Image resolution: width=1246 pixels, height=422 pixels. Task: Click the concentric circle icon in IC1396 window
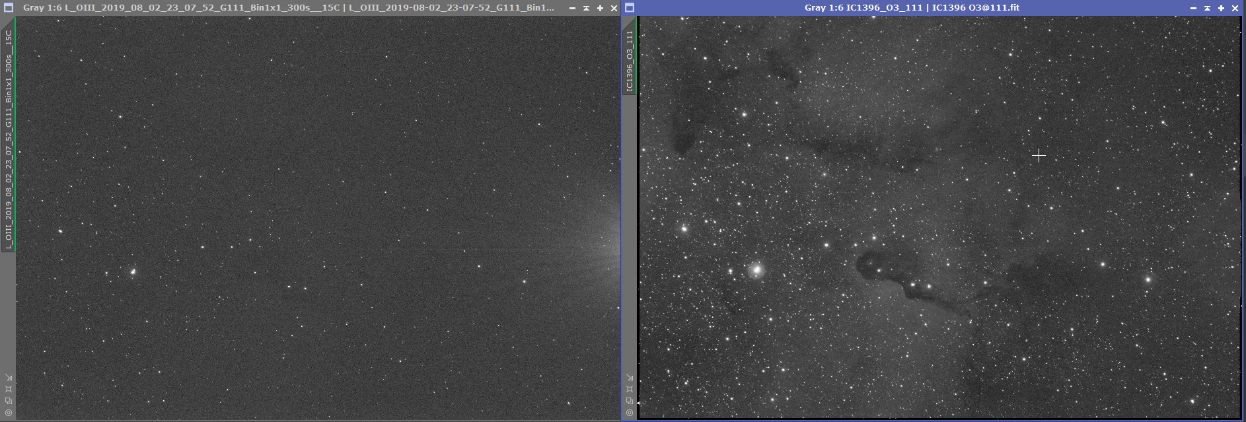[630, 413]
